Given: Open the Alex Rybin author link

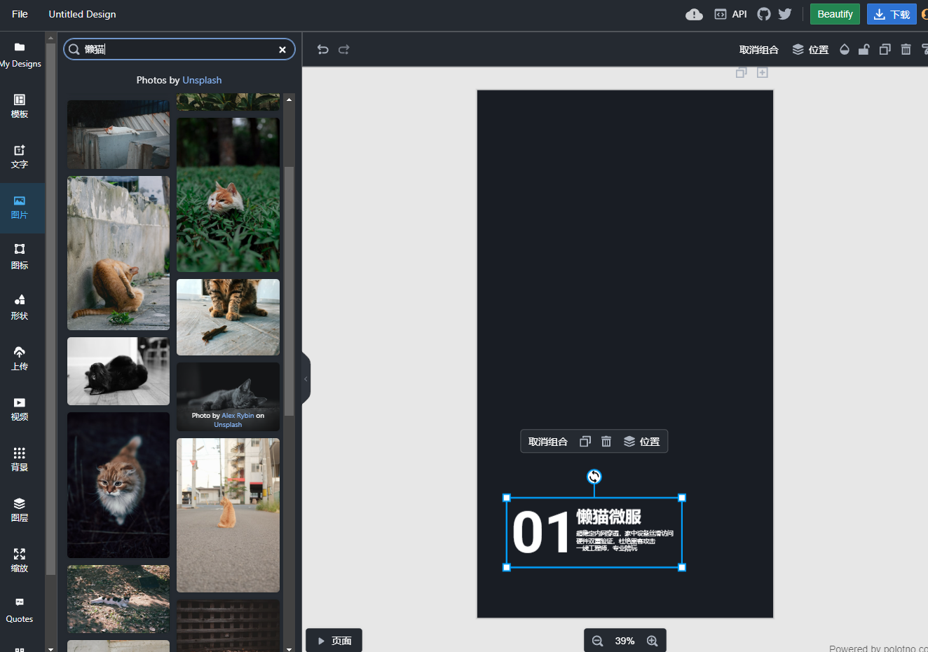Looking at the screenshot, I should tap(238, 416).
